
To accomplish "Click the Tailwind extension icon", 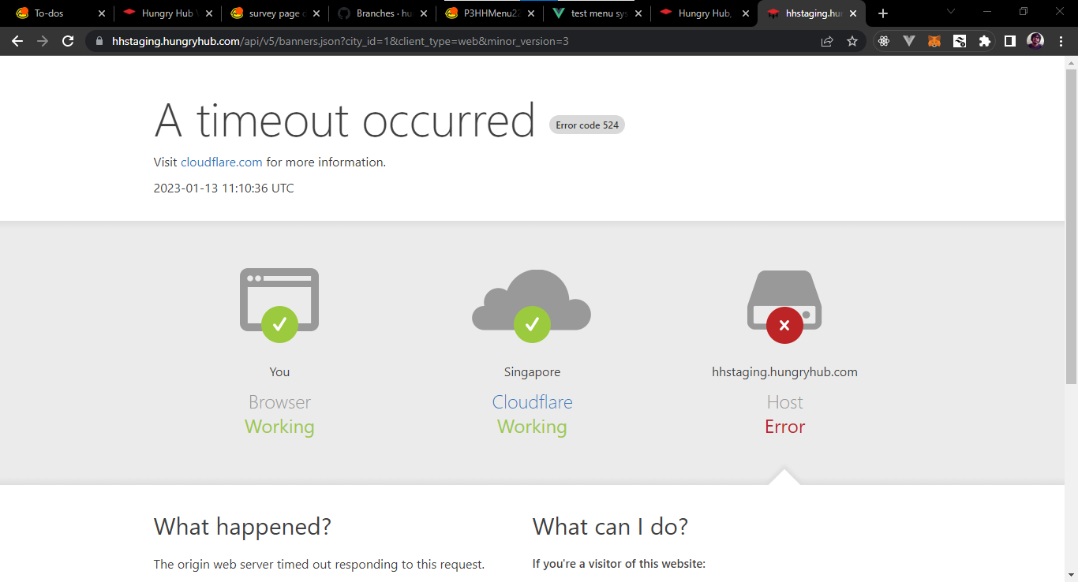I will point(960,41).
